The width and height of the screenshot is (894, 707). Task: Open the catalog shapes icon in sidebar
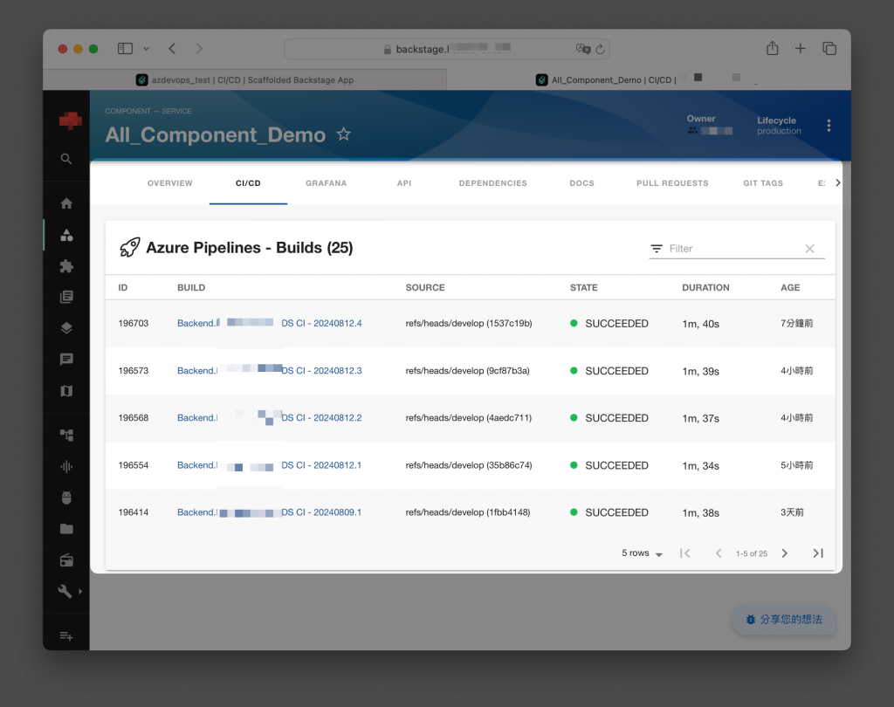tap(66, 235)
